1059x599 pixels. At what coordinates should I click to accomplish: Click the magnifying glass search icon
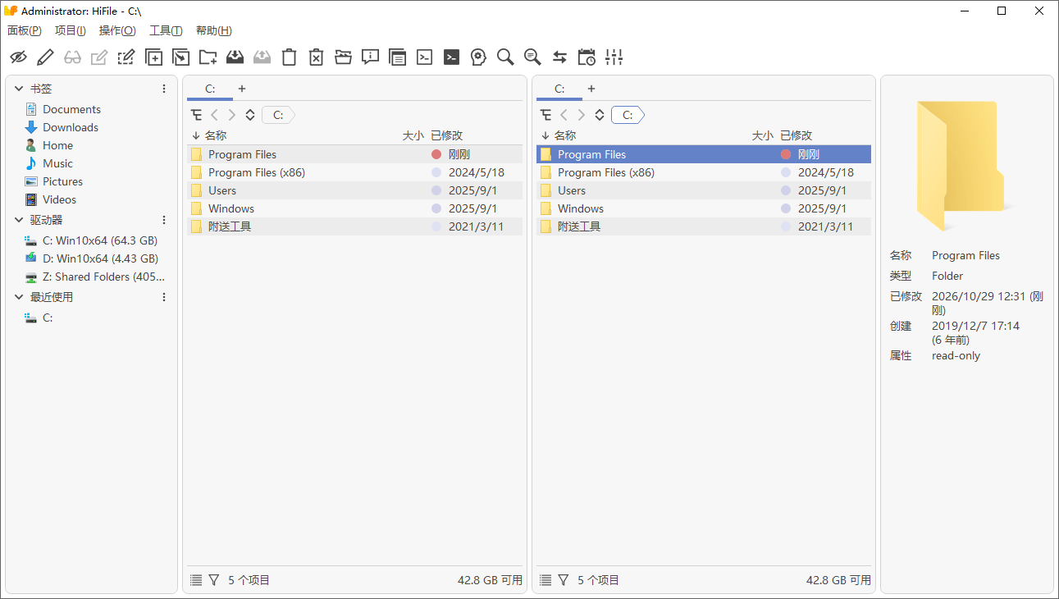pos(505,57)
